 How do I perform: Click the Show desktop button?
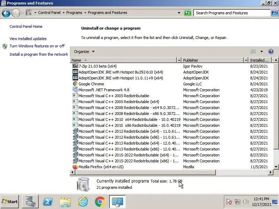click(x=275, y=202)
